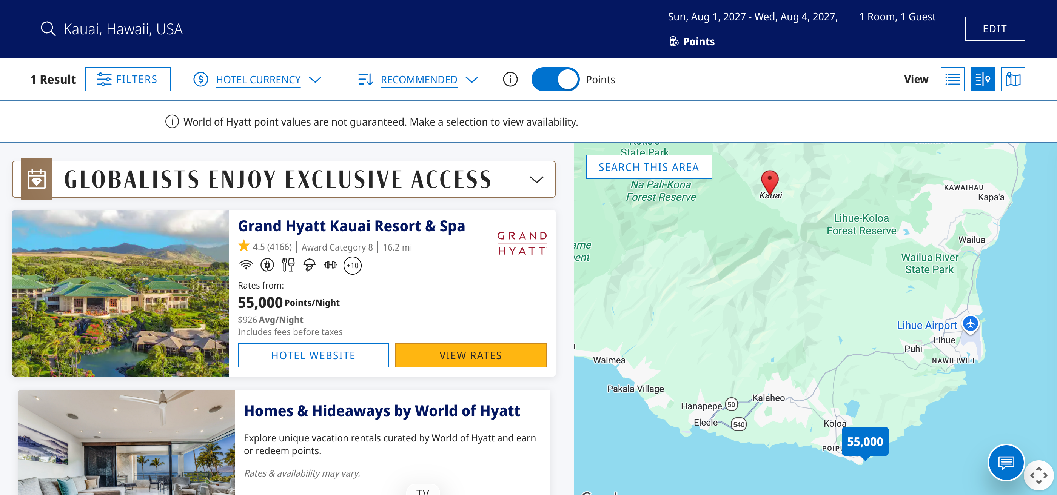Click the sort order icon
The height and width of the screenshot is (495, 1057).
coord(365,80)
